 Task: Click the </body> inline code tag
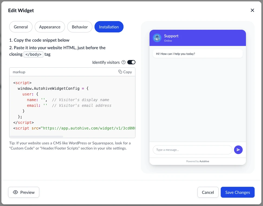[33, 54]
